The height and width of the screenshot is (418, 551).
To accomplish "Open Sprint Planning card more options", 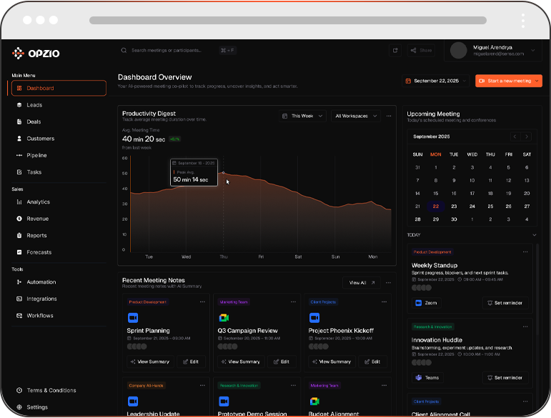I will pos(202,302).
